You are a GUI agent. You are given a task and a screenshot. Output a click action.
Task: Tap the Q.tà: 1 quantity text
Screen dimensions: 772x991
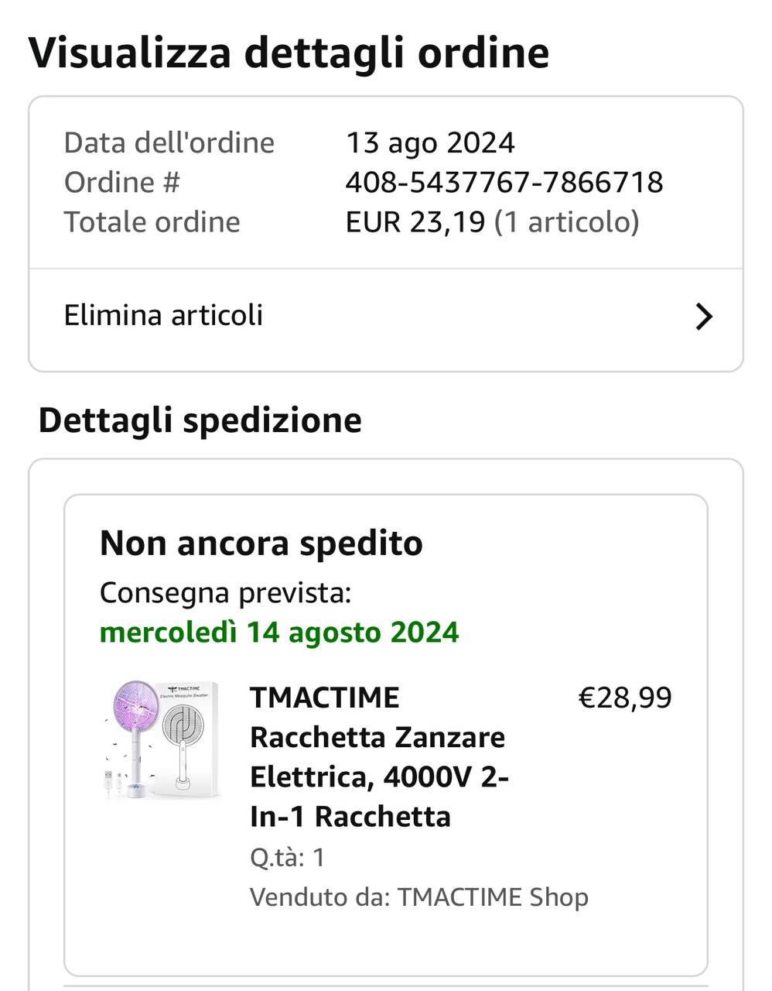click(287, 858)
